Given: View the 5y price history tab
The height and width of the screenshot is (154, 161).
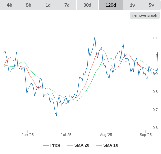Looking at the screenshot, I should (151, 5).
